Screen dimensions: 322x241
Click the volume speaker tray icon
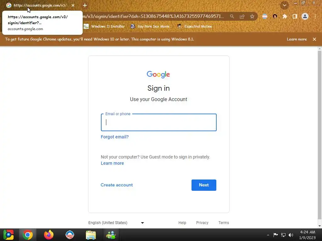[x=291, y=235]
